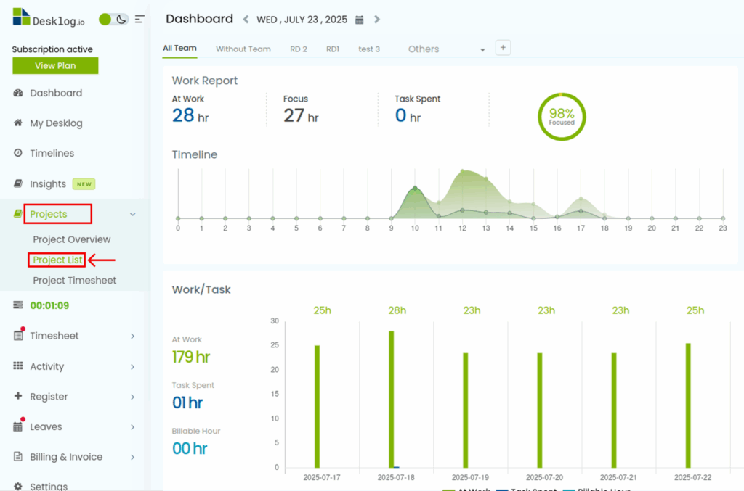
Task: Go to next day with right arrow
Action: pos(376,20)
